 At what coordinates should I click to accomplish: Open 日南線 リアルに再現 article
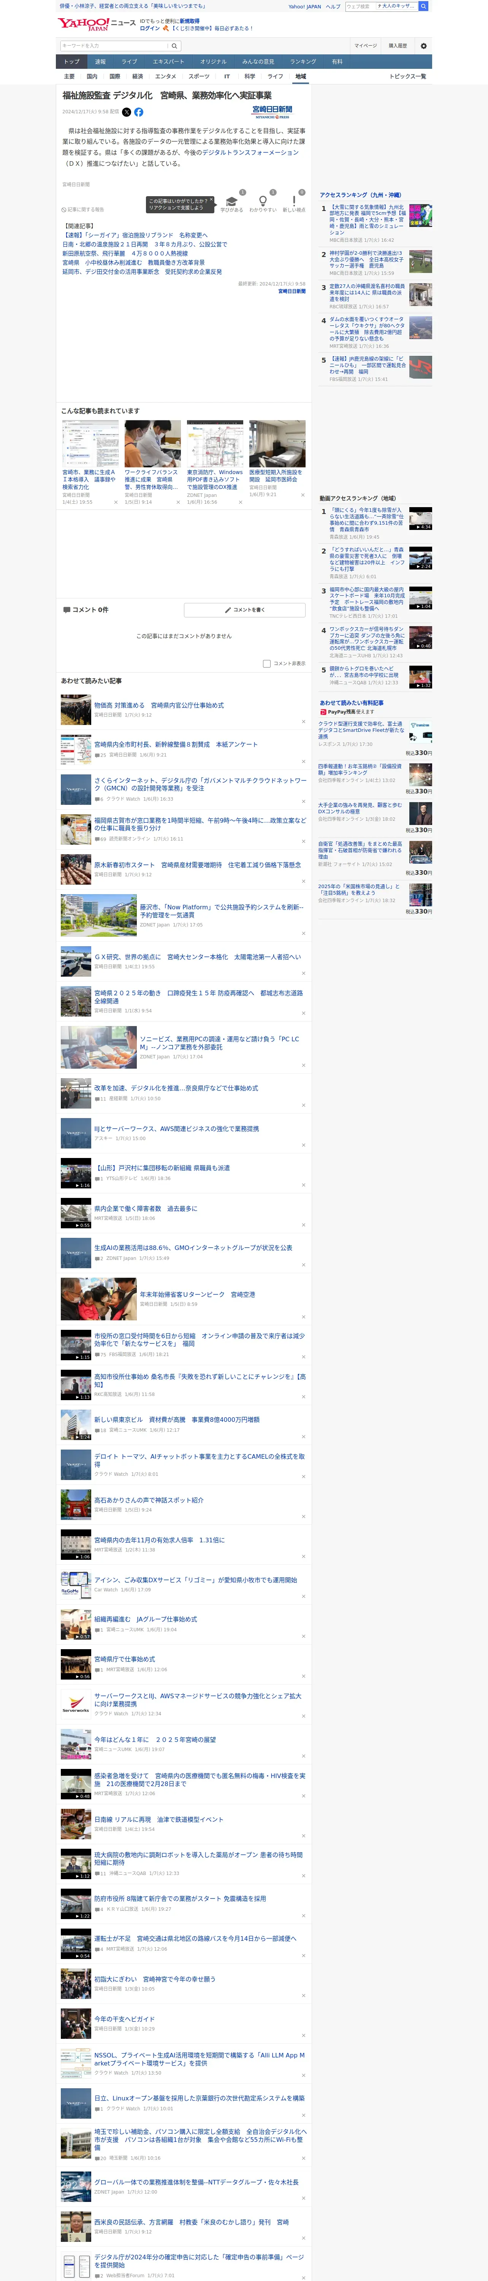pos(158,1819)
